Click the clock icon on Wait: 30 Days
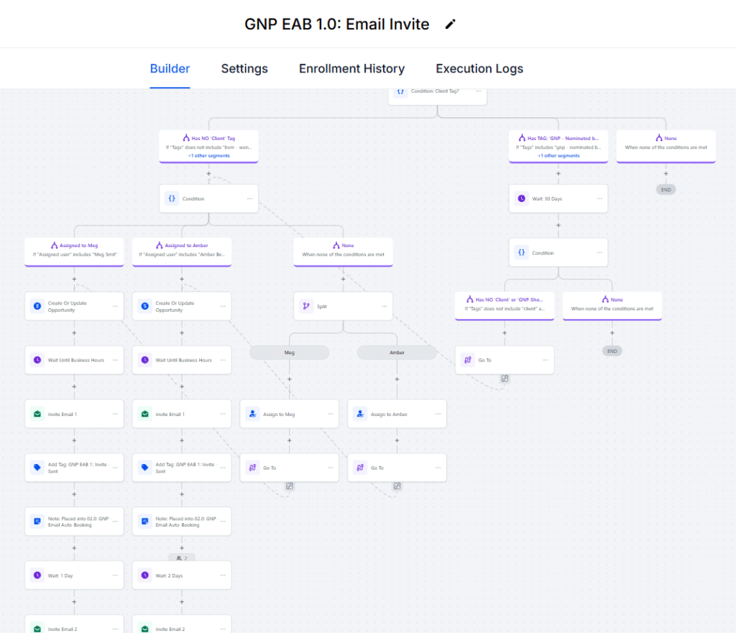This screenshot has height=633, width=736. coord(522,198)
